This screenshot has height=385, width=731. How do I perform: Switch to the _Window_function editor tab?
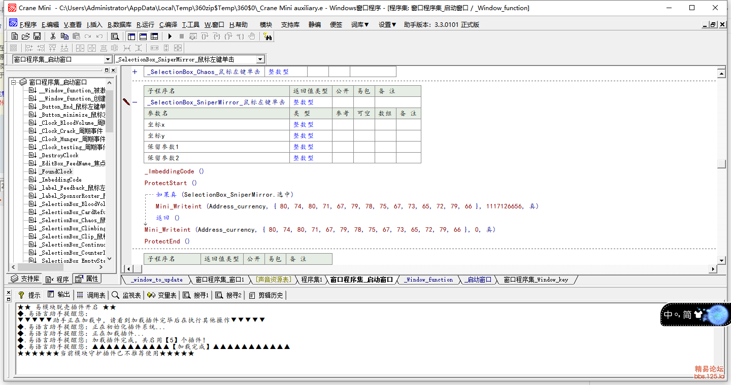tap(428, 279)
